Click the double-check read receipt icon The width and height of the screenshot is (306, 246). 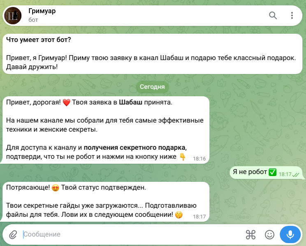tap(296, 174)
